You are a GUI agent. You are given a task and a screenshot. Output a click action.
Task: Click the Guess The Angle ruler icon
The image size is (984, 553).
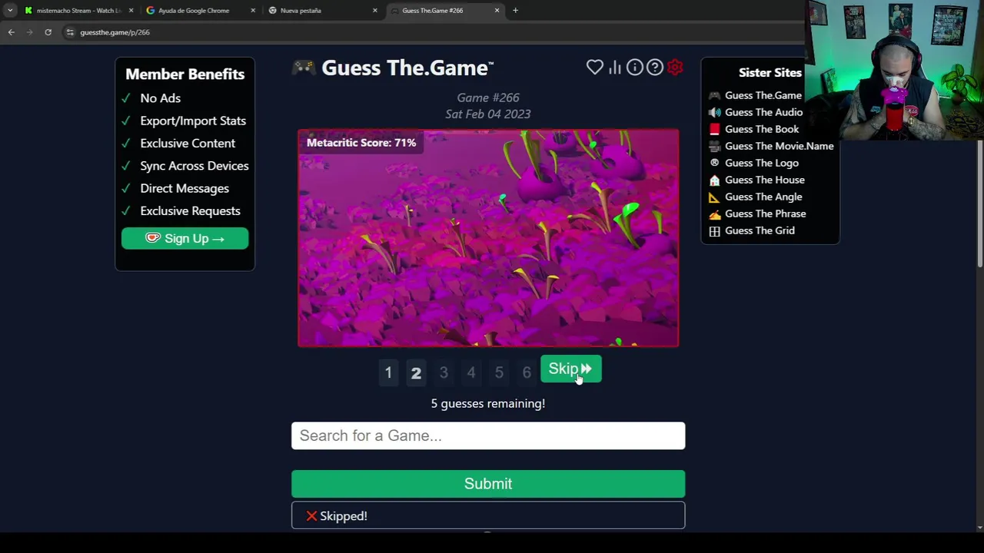coord(714,197)
